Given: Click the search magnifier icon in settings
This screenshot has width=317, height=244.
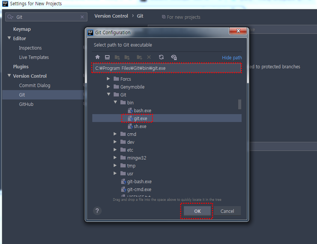Looking at the screenshot, I should (x=10, y=17).
